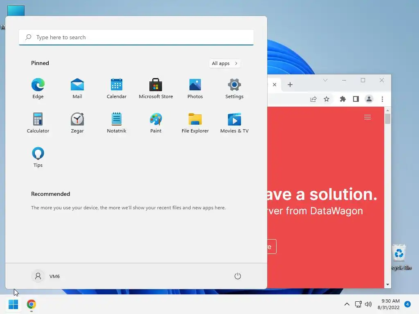Click the scroll down arrow in Chrome
The width and height of the screenshot is (419, 314).
tap(388, 285)
